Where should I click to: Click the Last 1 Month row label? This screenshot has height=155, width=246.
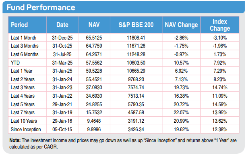coord(23,38)
